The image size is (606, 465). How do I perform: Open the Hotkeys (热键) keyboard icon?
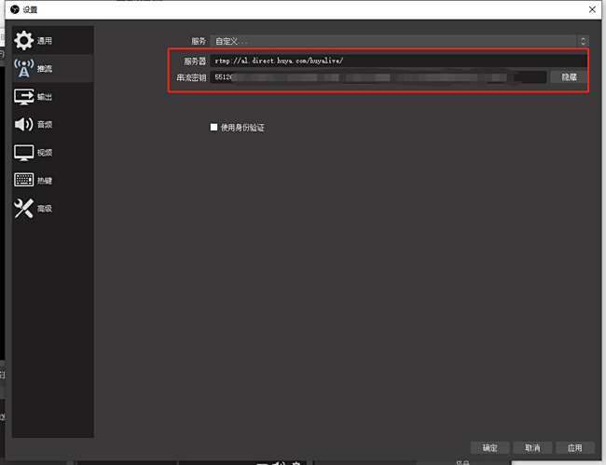[23, 180]
